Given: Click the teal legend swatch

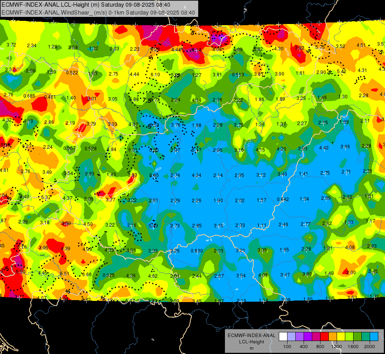Looking at the screenshot, I should (x=366, y=337).
